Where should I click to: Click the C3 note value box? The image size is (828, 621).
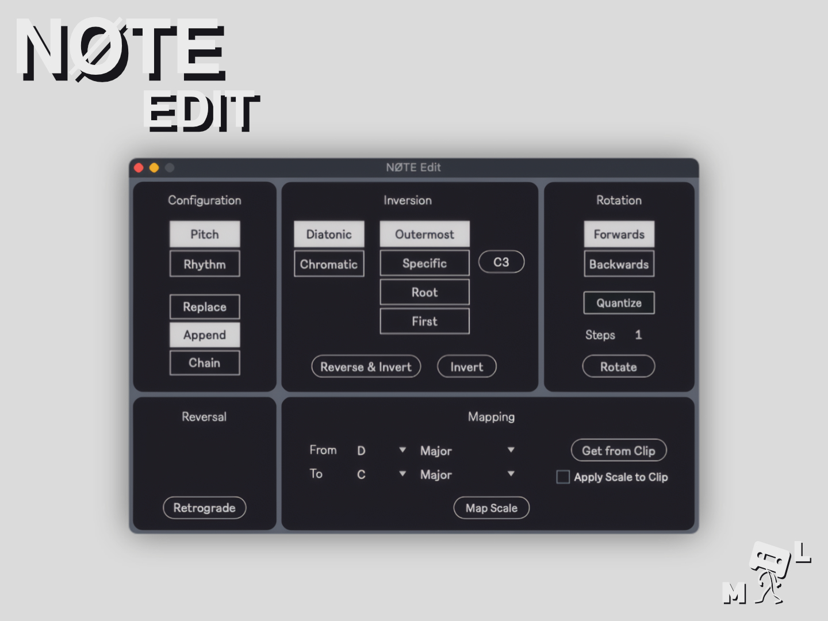pos(501,262)
